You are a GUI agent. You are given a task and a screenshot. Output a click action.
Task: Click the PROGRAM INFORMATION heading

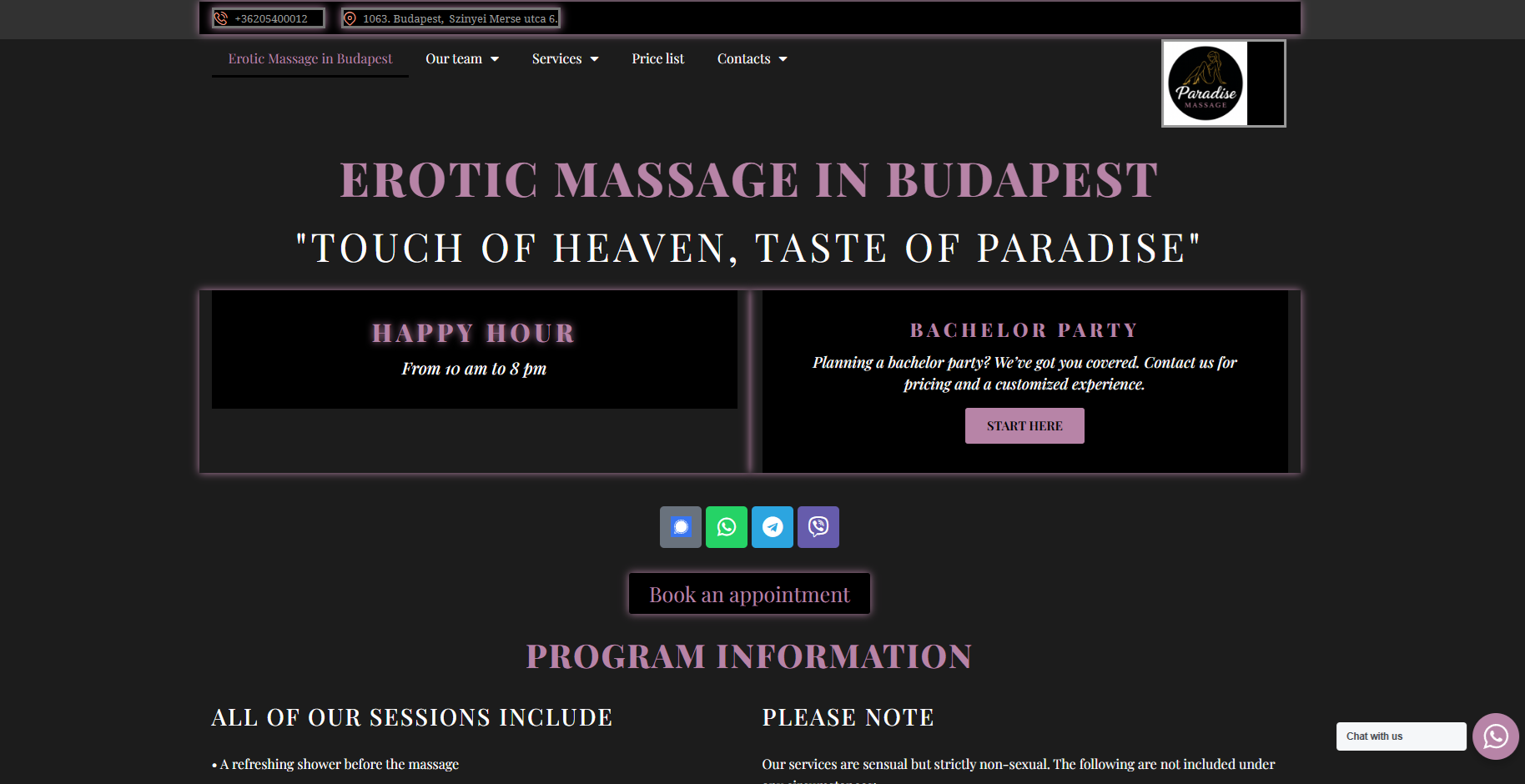(x=749, y=656)
